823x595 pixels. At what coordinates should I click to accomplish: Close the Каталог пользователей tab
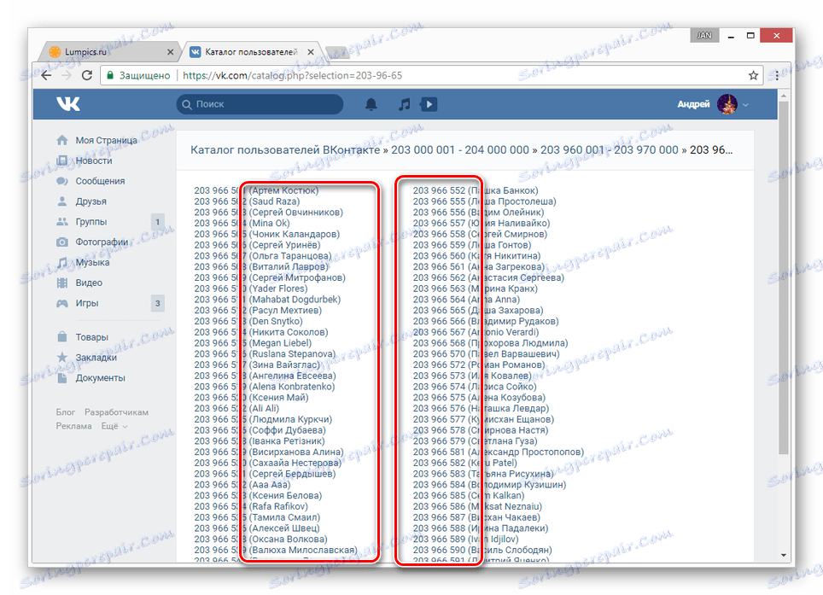(311, 52)
